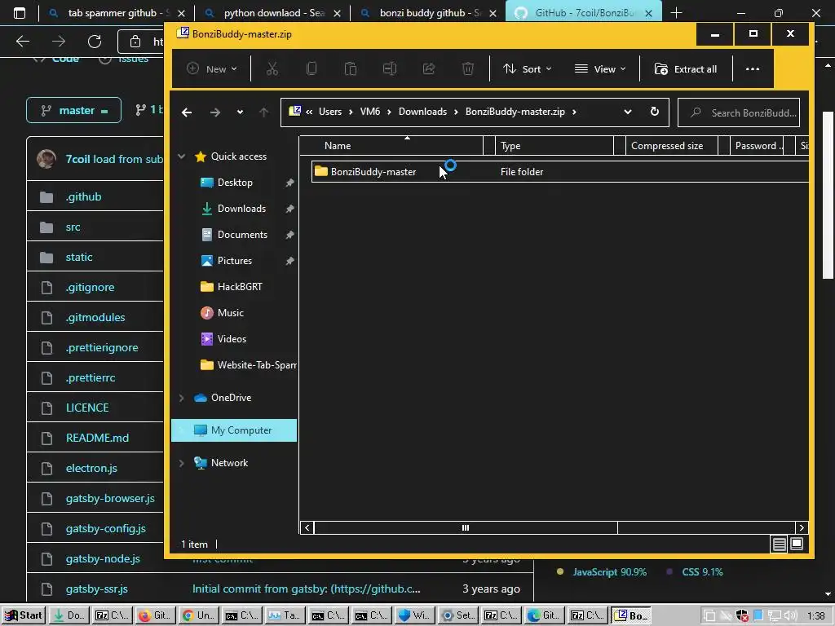
Task: Open Desktop in Quick access
Action: coord(235,183)
